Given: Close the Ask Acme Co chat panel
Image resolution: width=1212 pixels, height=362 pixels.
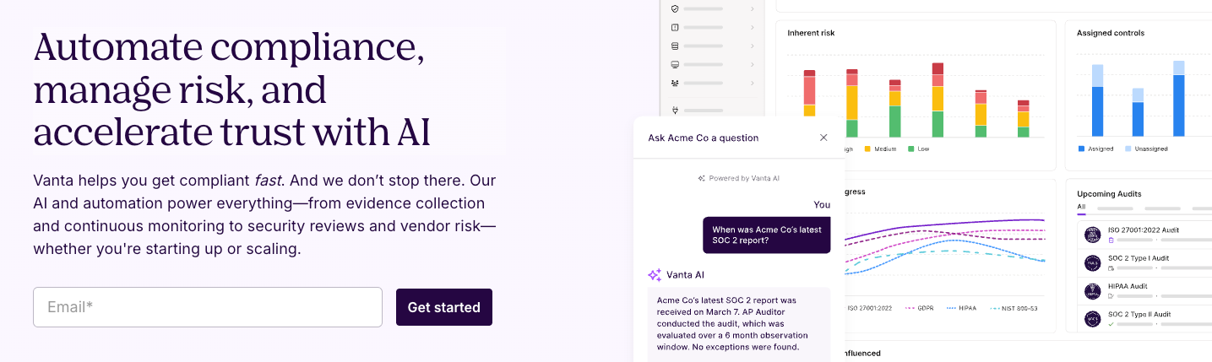Looking at the screenshot, I should [823, 138].
